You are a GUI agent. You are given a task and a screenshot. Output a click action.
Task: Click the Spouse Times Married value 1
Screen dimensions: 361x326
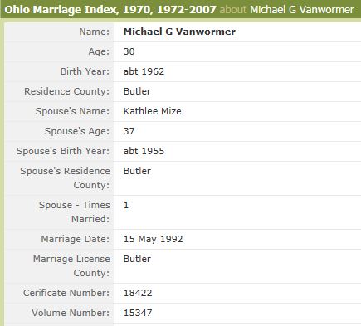[126, 205]
